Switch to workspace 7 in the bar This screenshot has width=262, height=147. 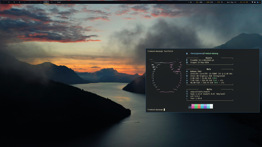(36, 2)
